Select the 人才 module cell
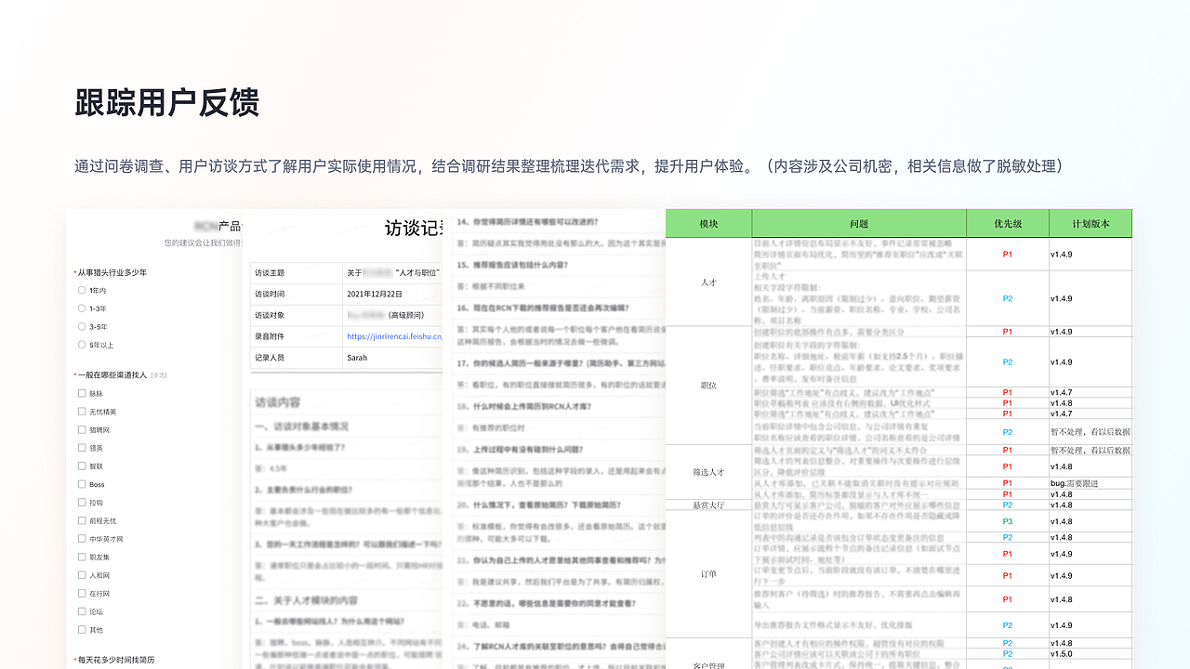 [709, 282]
